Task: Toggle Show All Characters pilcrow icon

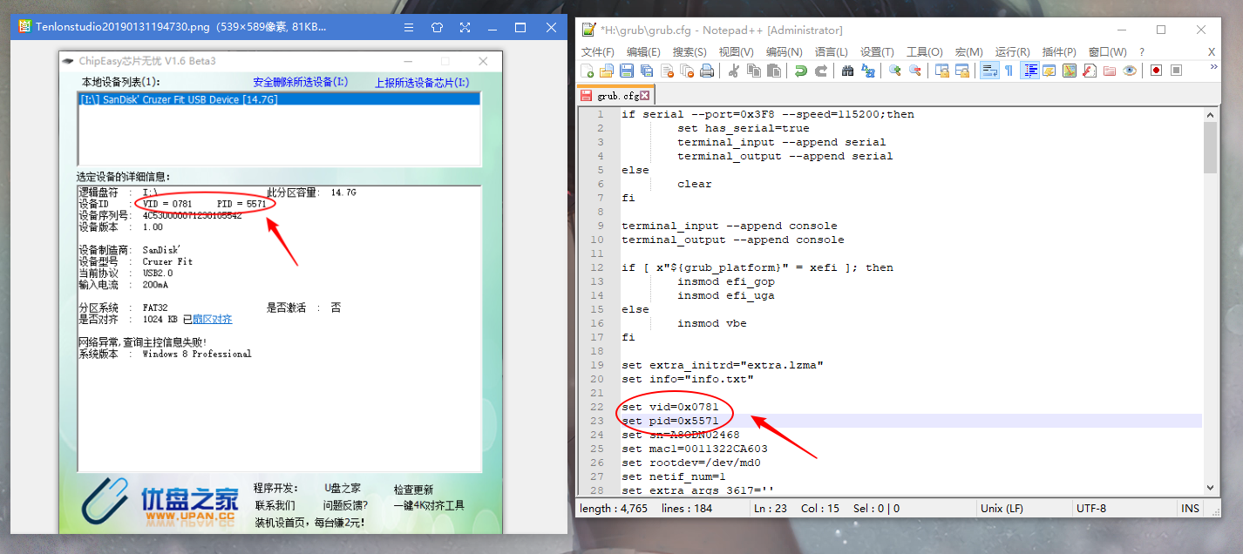Action: (x=1009, y=71)
